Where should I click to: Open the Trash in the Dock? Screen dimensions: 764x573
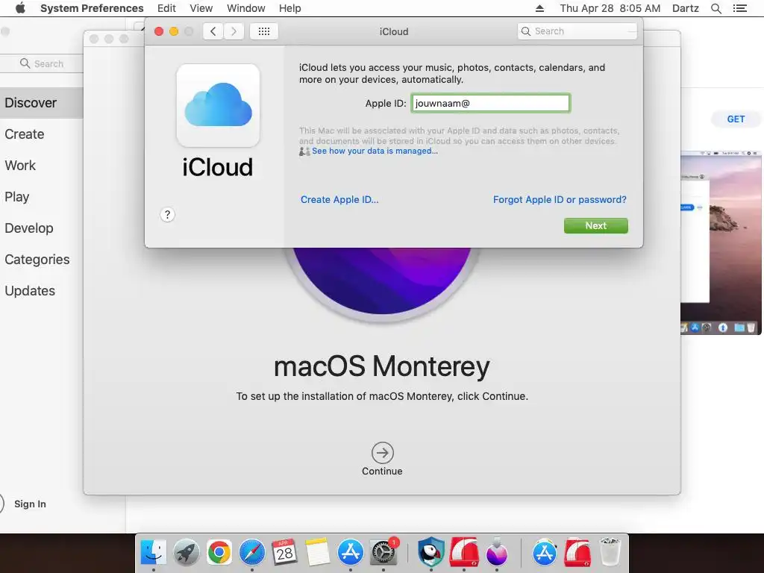[x=610, y=552]
